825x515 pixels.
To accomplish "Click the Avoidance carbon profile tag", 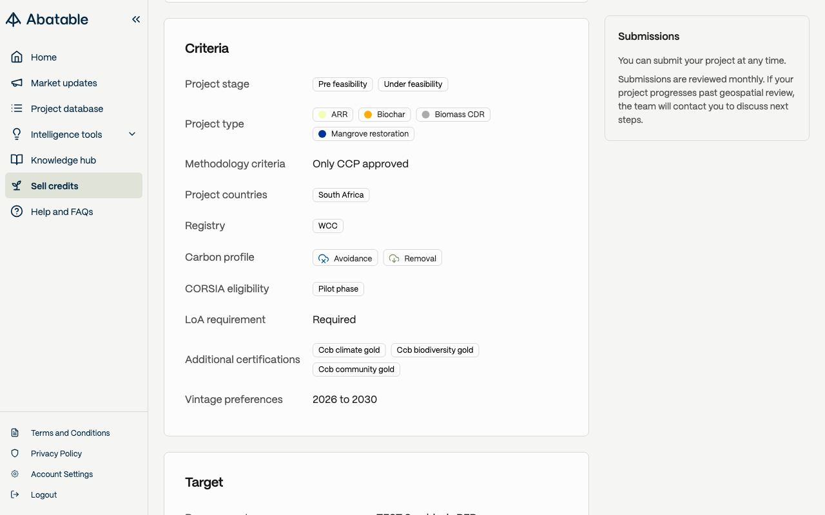I will pyautogui.click(x=345, y=258).
